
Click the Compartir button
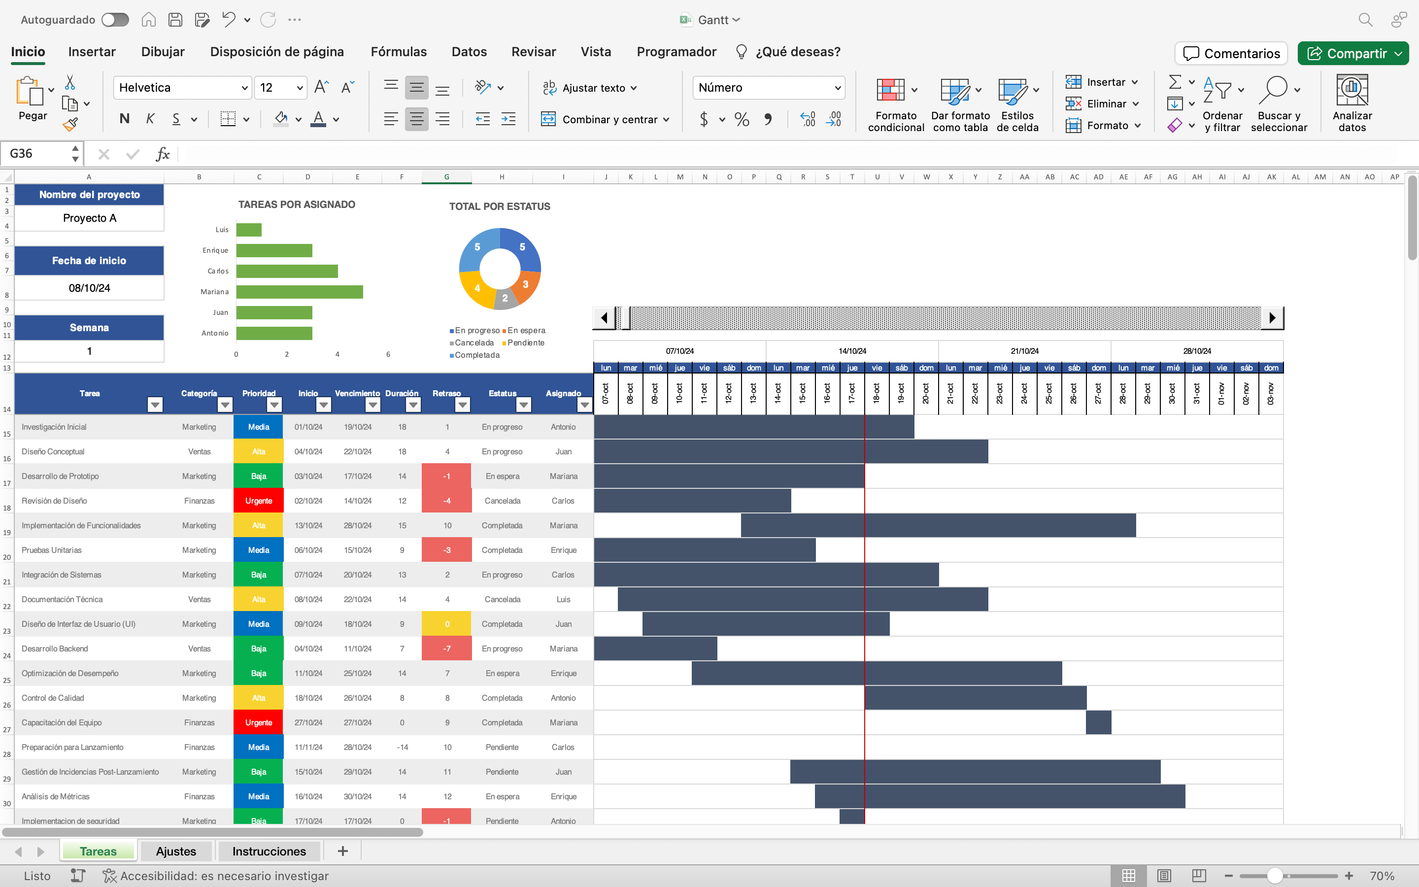click(x=1352, y=53)
